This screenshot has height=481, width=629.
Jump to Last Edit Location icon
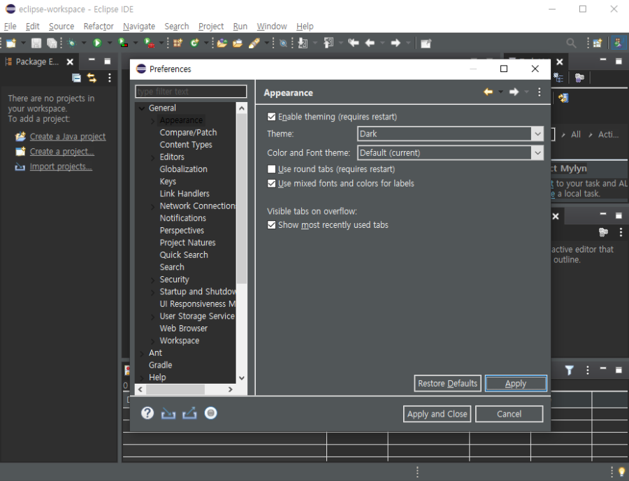tap(354, 43)
